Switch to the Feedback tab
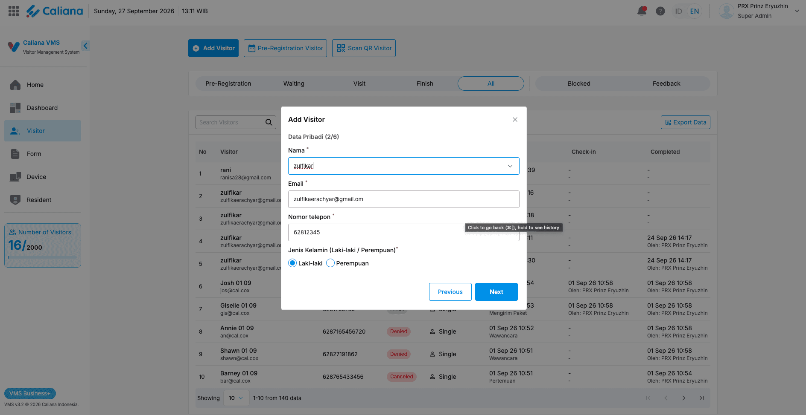The width and height of the screenshot is (806, 415). click(x=666, y=84)
